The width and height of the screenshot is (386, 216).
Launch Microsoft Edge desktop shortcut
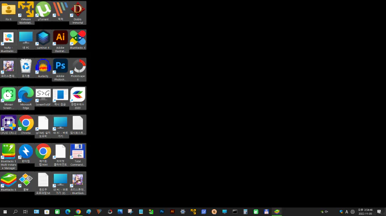point(26,98)
